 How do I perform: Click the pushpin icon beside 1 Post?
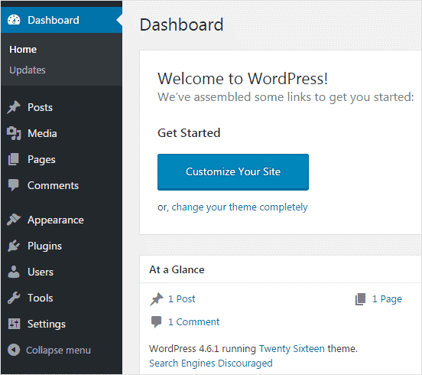[157, 299]
